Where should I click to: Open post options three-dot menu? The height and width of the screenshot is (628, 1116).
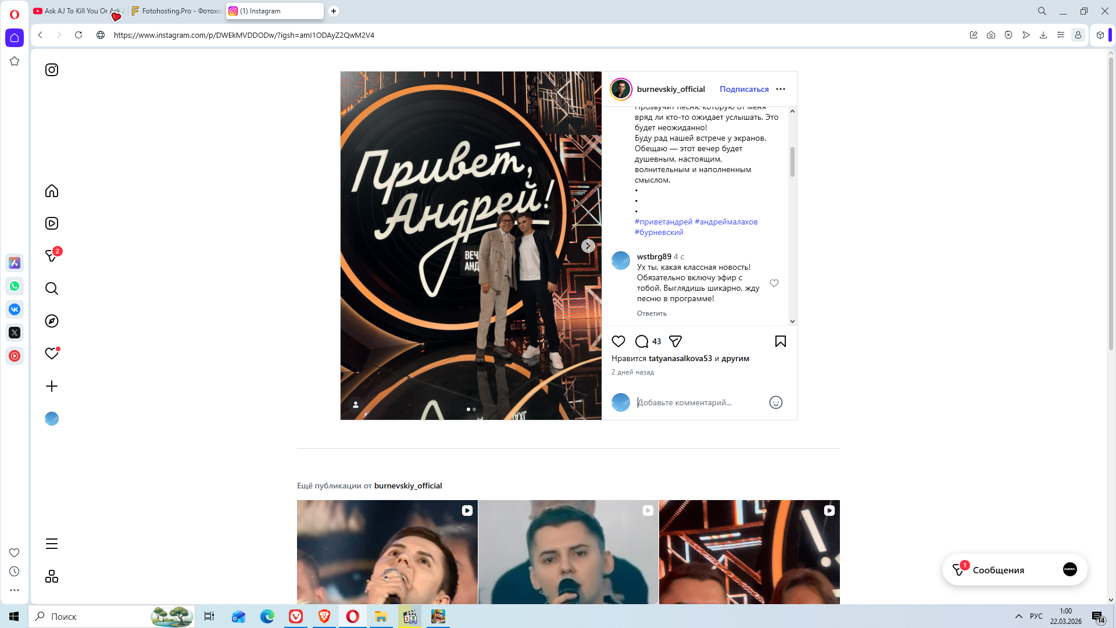click(x=780, y=89)
